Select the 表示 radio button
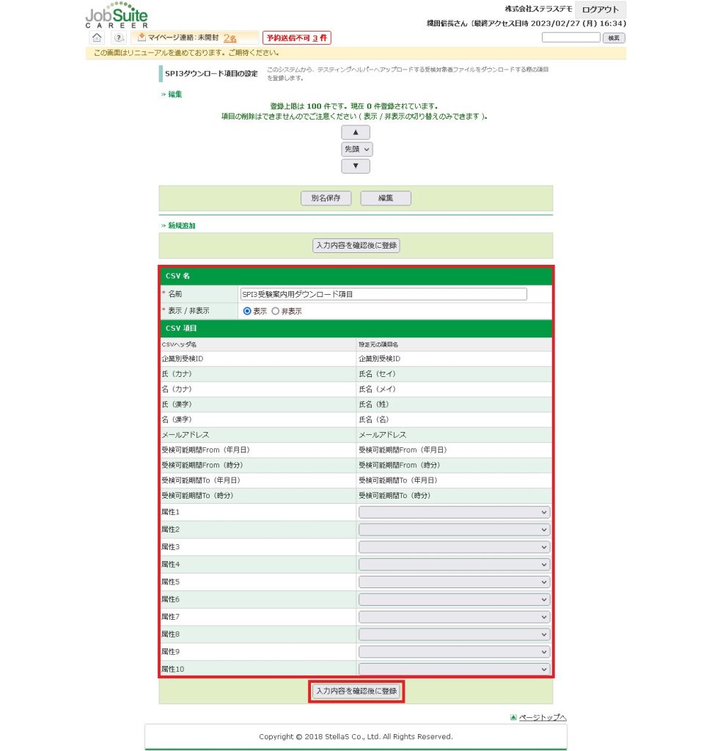The height and width of the screenshot is (751, 712). point(247,311)
